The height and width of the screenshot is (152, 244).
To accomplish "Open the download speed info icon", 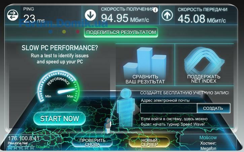I will (155, 10).
